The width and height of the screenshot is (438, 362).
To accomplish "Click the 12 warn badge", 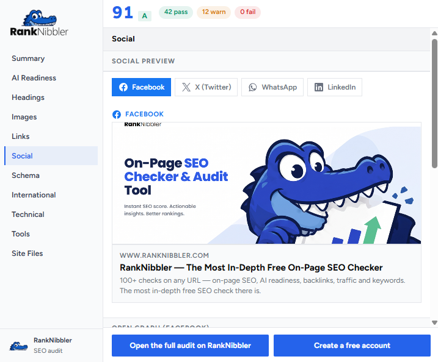I will (x=214, y=12).
